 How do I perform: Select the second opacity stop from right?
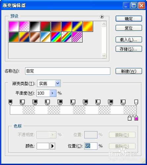123,102
